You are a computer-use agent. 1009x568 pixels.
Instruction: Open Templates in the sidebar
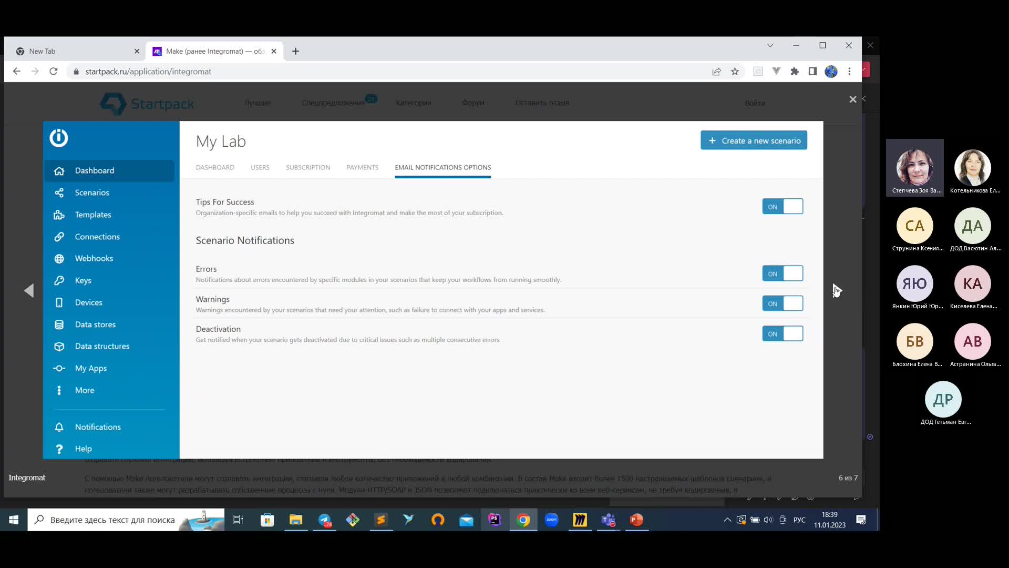click(x=109, y=215)
